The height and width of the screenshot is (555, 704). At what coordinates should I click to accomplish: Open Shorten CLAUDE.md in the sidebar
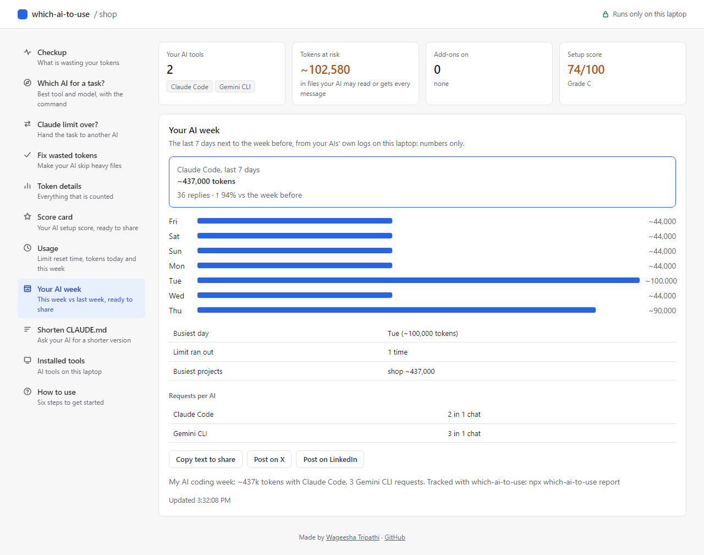pyautogui.click(x=81, y=335)
